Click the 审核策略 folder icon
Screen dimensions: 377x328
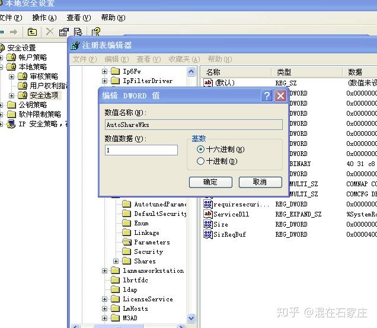(x=23, y=77)
